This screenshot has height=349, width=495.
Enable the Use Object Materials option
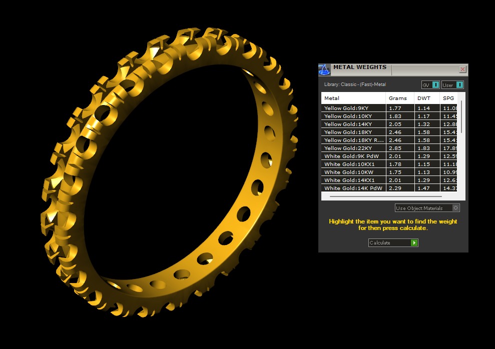(x=427, y=208)
